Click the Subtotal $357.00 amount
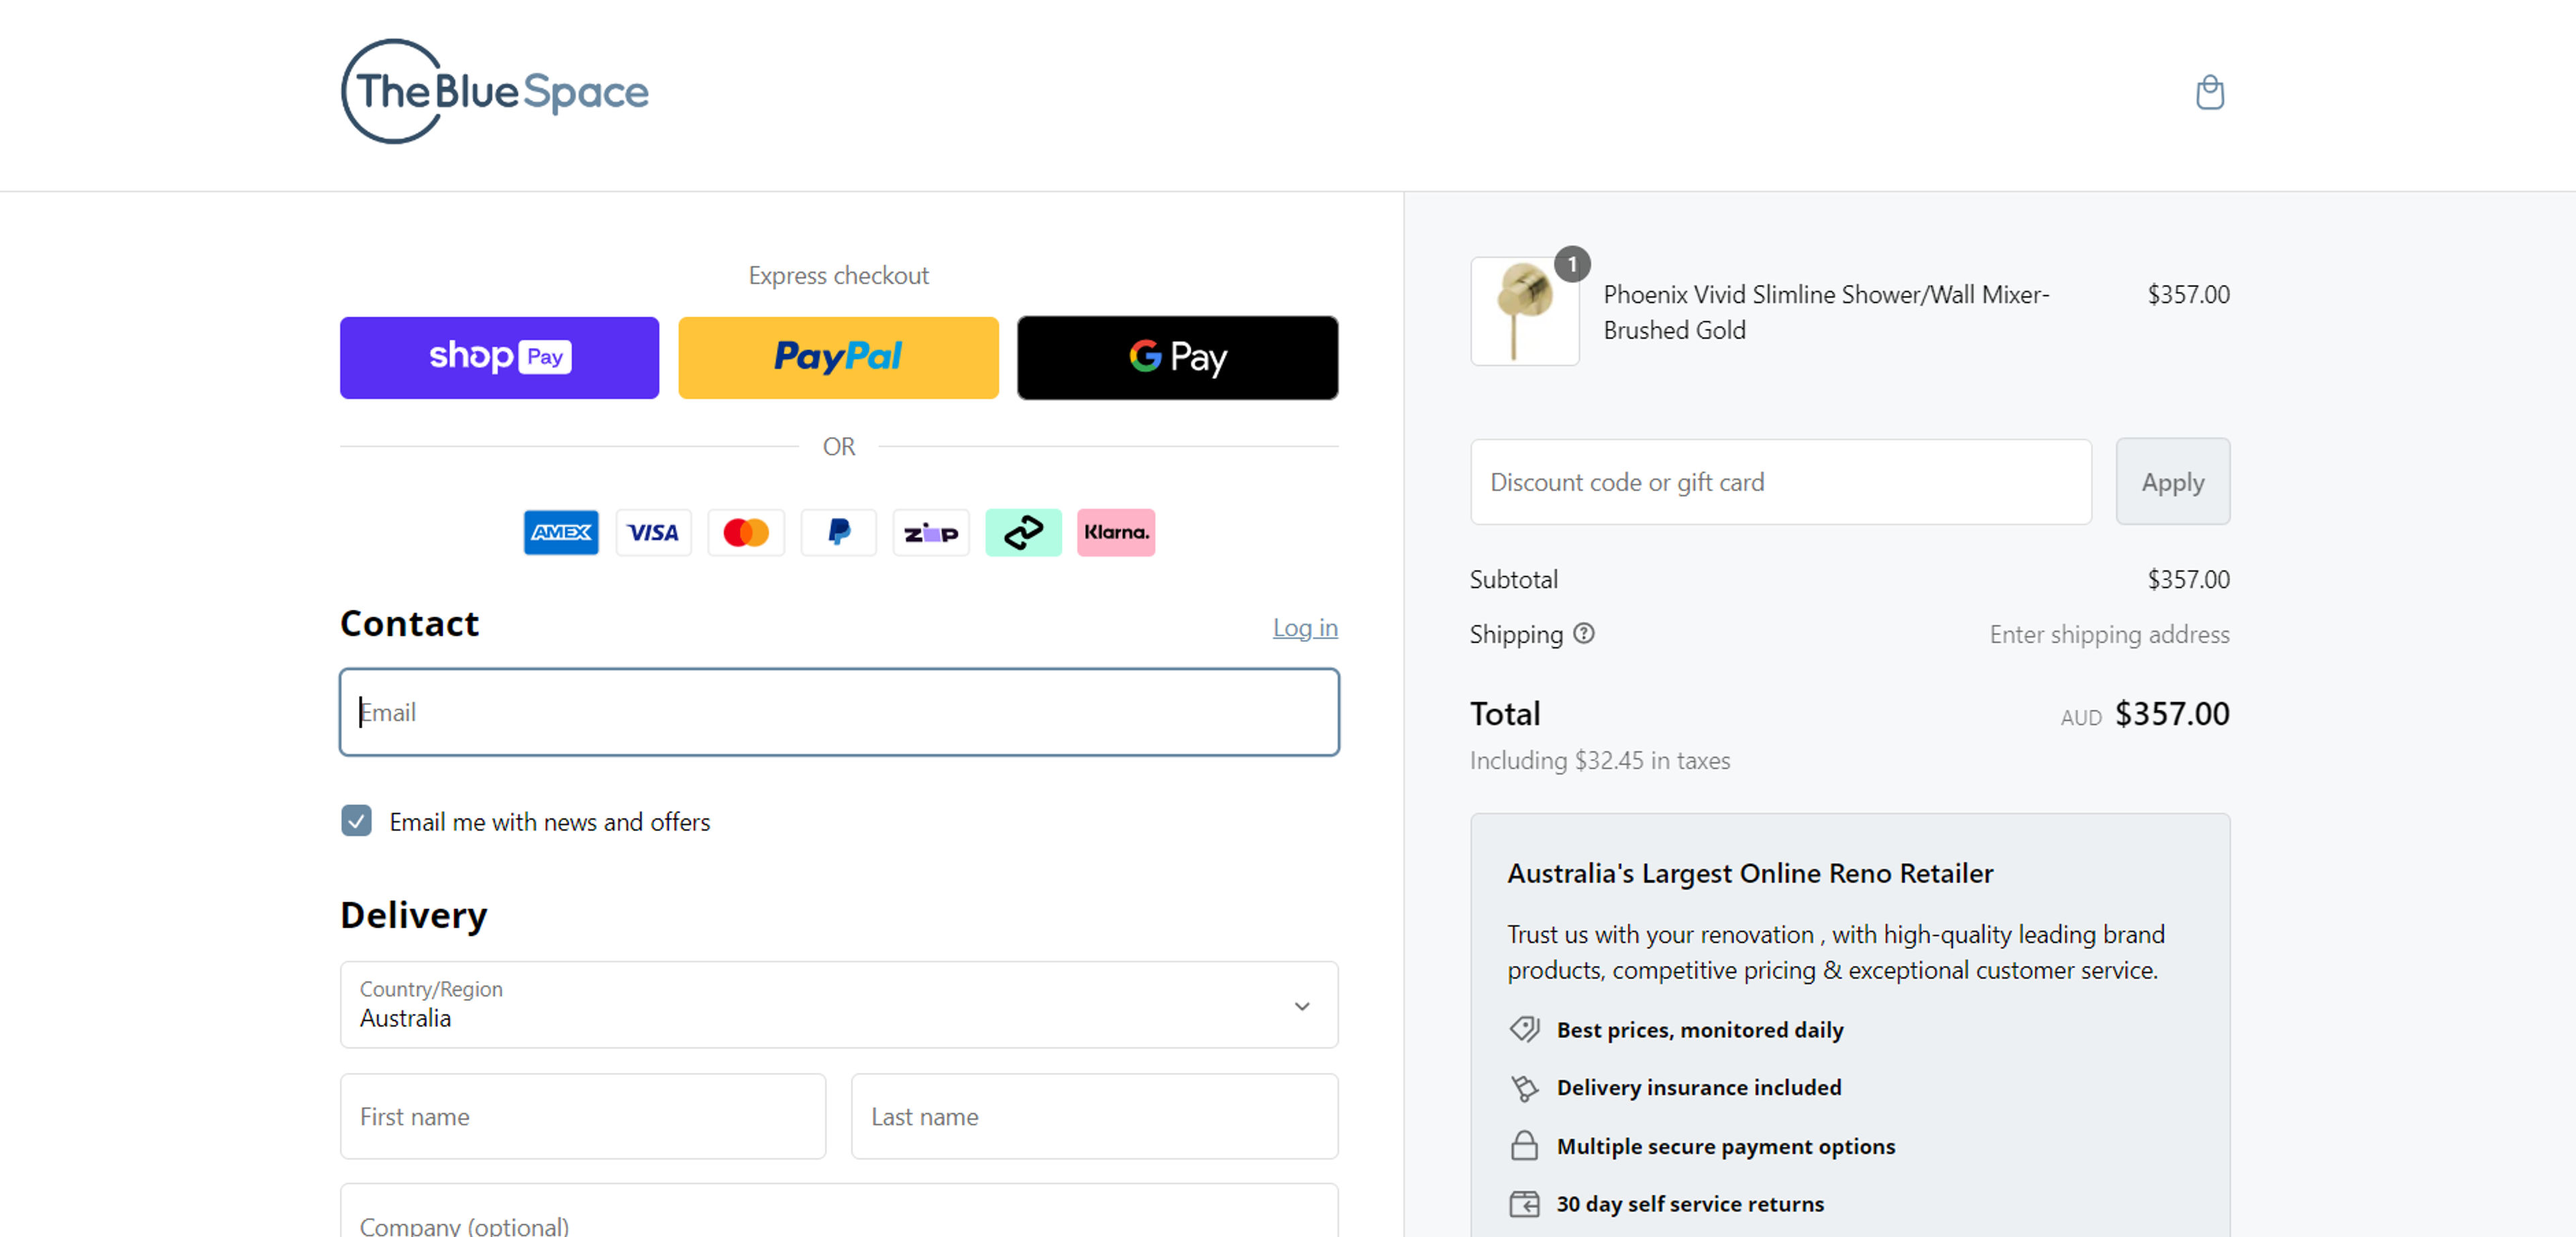Screen dimensions: 2576x1237 2188,579
